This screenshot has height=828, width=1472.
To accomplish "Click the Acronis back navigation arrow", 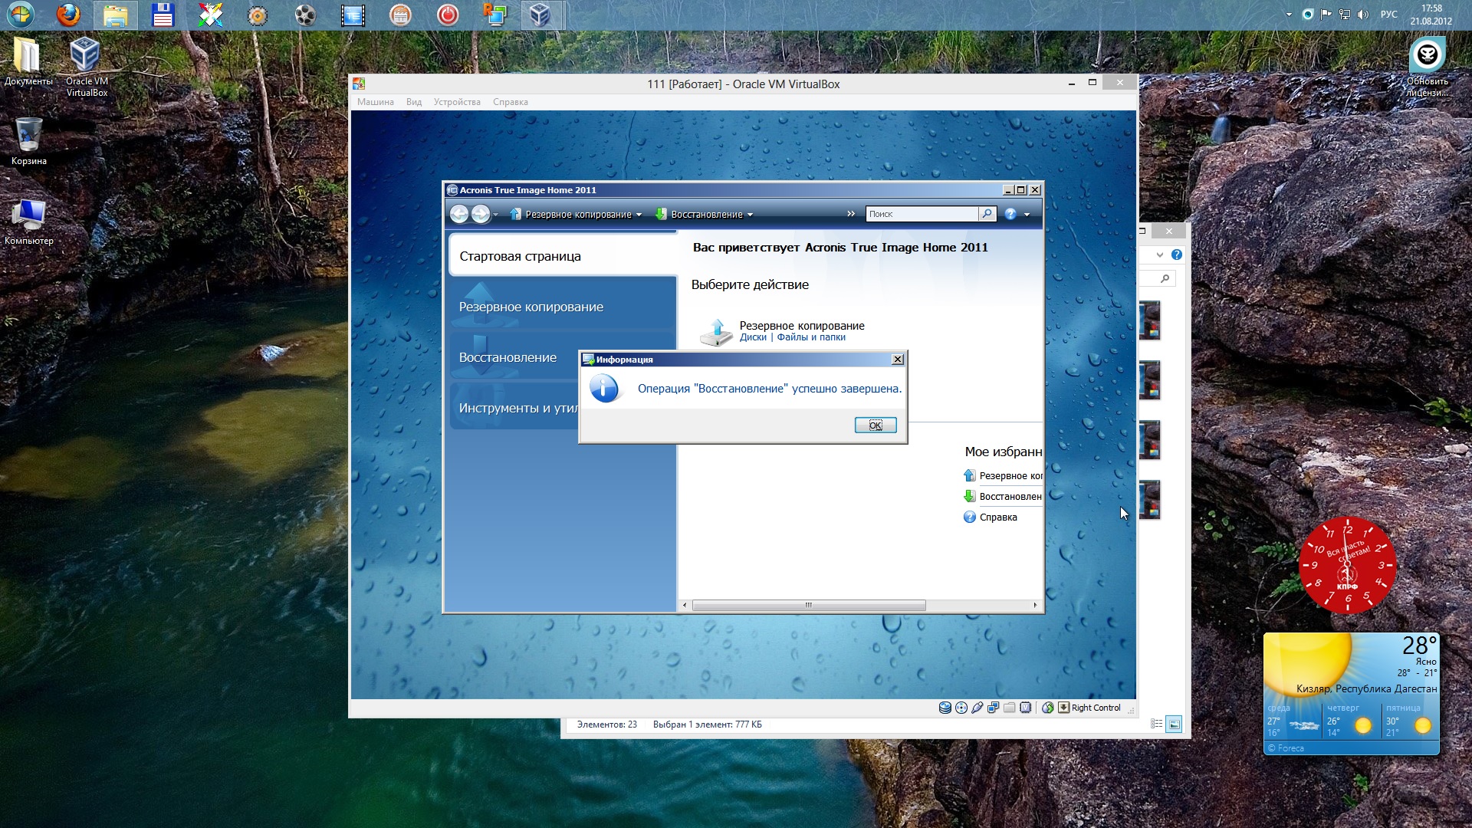I will (x=458, y=215).
